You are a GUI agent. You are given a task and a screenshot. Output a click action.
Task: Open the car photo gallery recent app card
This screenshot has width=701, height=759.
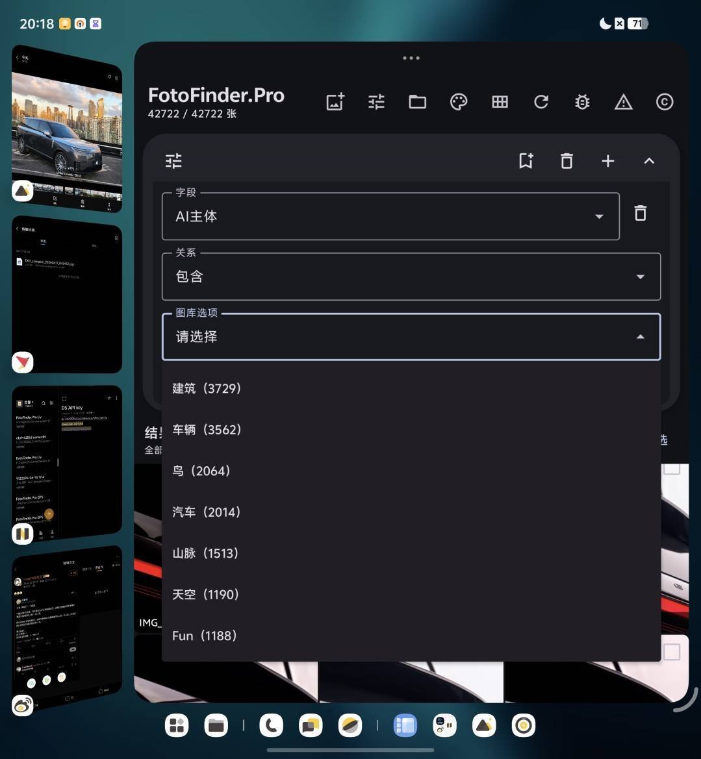pos(67,129)
